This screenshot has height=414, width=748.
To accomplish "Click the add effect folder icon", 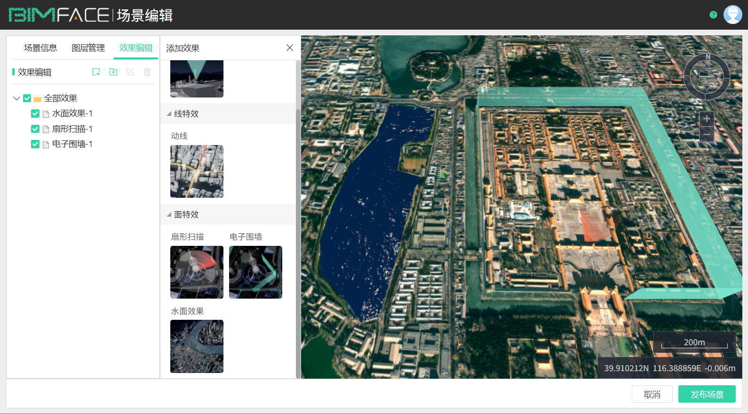I will (x=113, y=72).
